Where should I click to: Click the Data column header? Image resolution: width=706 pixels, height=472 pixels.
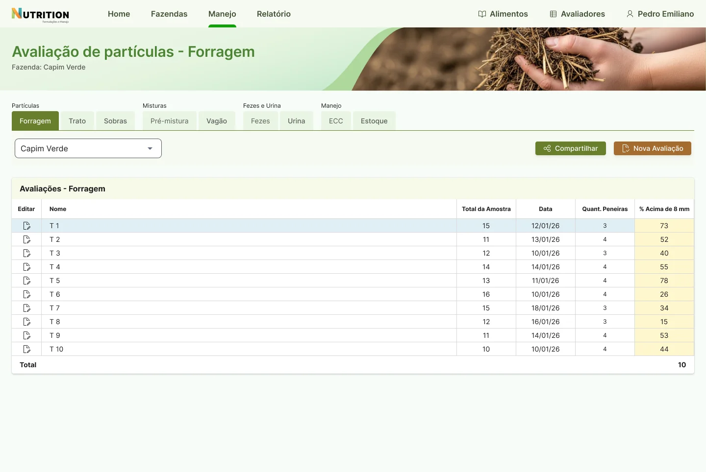tap(546, 209)
